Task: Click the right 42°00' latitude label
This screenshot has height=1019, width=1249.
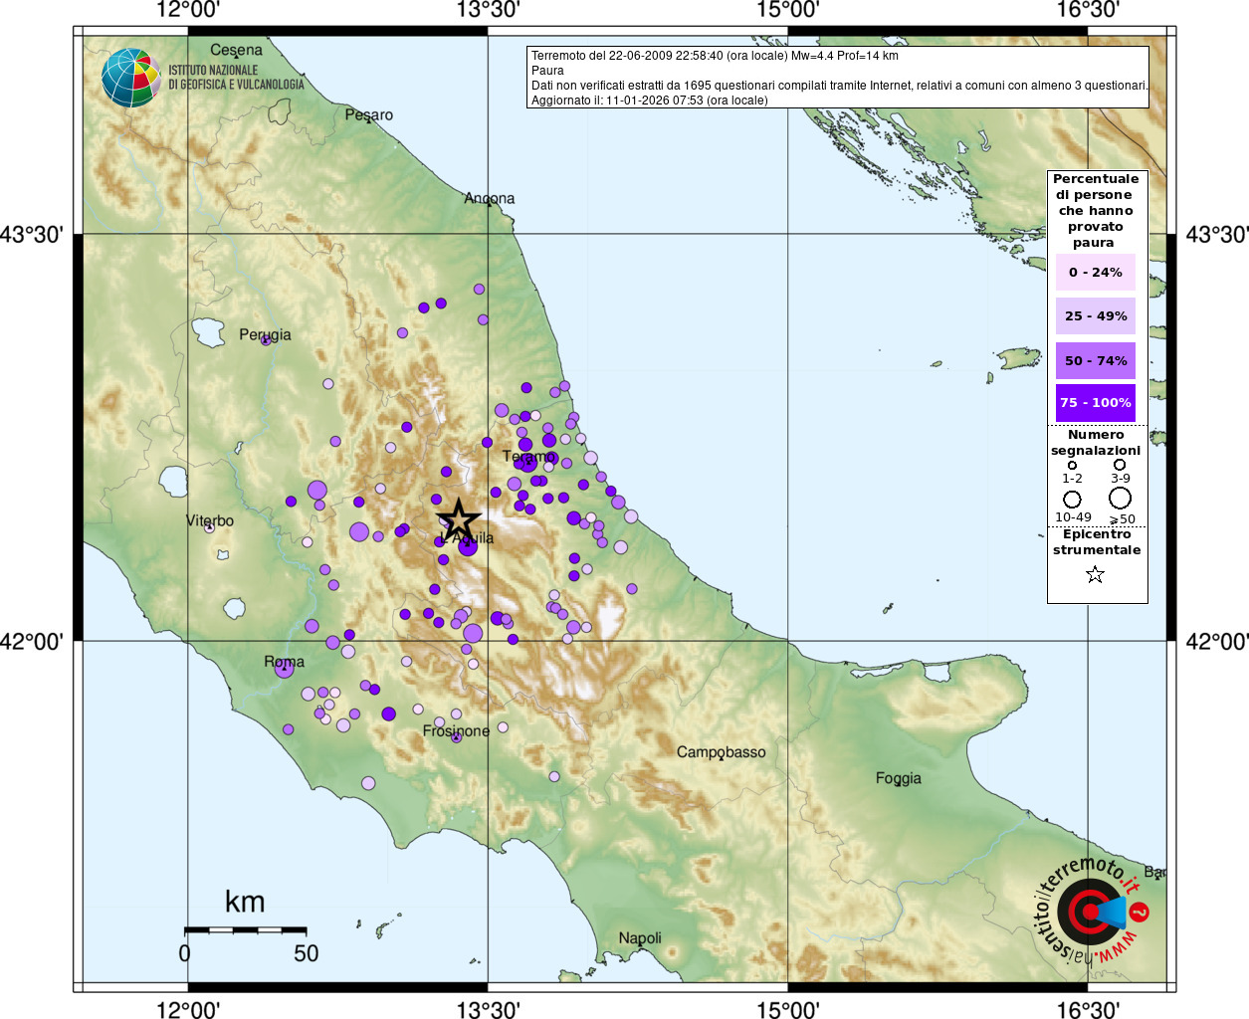Action: point(1216,642)
